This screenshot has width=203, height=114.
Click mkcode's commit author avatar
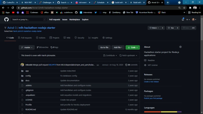[22, 65]
